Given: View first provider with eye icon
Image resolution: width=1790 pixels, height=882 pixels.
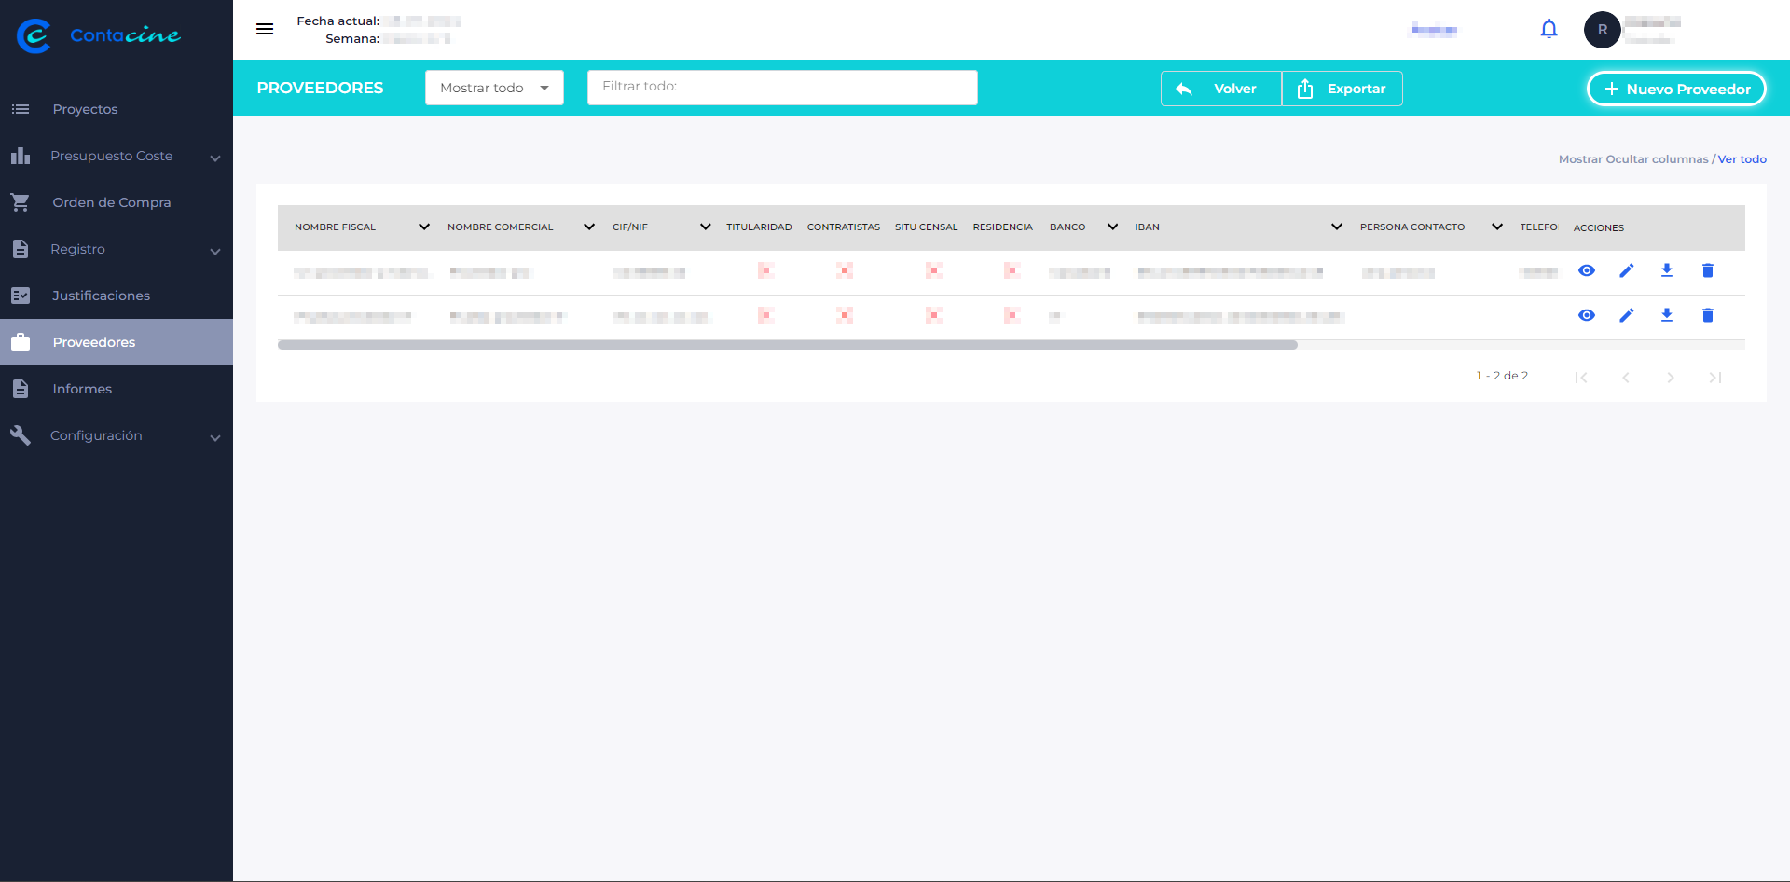Looking at the screenshot, I should click(x=1587, y=270).
